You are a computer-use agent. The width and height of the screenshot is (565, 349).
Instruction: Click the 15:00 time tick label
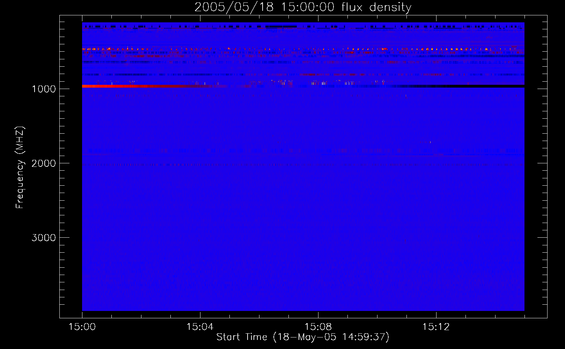click(x=82, y=327)
